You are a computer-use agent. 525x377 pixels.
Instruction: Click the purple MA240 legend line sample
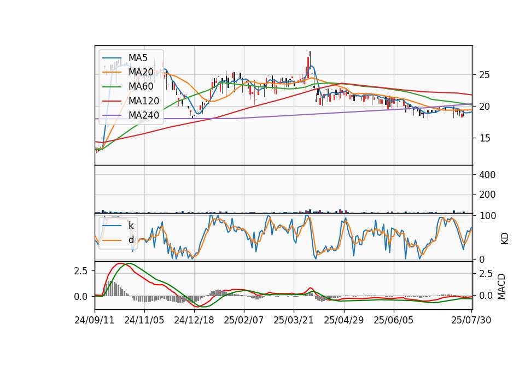112,115
